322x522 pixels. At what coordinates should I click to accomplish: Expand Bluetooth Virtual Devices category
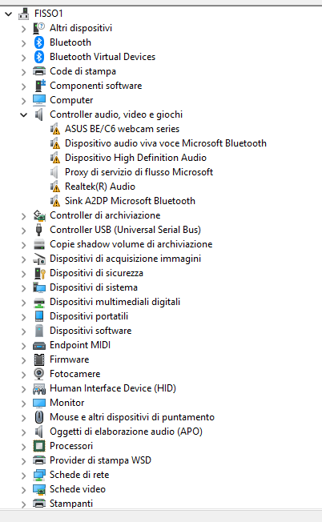click(x=24, y=58)
